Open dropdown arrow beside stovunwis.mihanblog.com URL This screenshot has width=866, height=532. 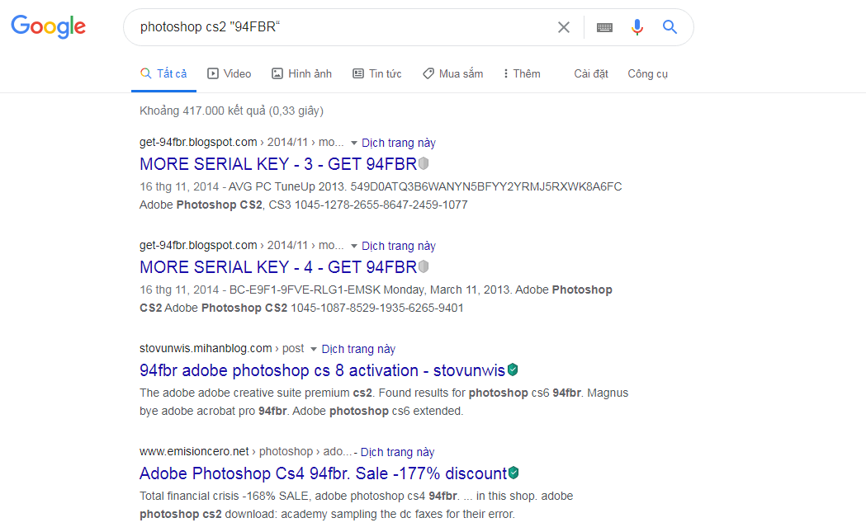(x=314, y=349)
